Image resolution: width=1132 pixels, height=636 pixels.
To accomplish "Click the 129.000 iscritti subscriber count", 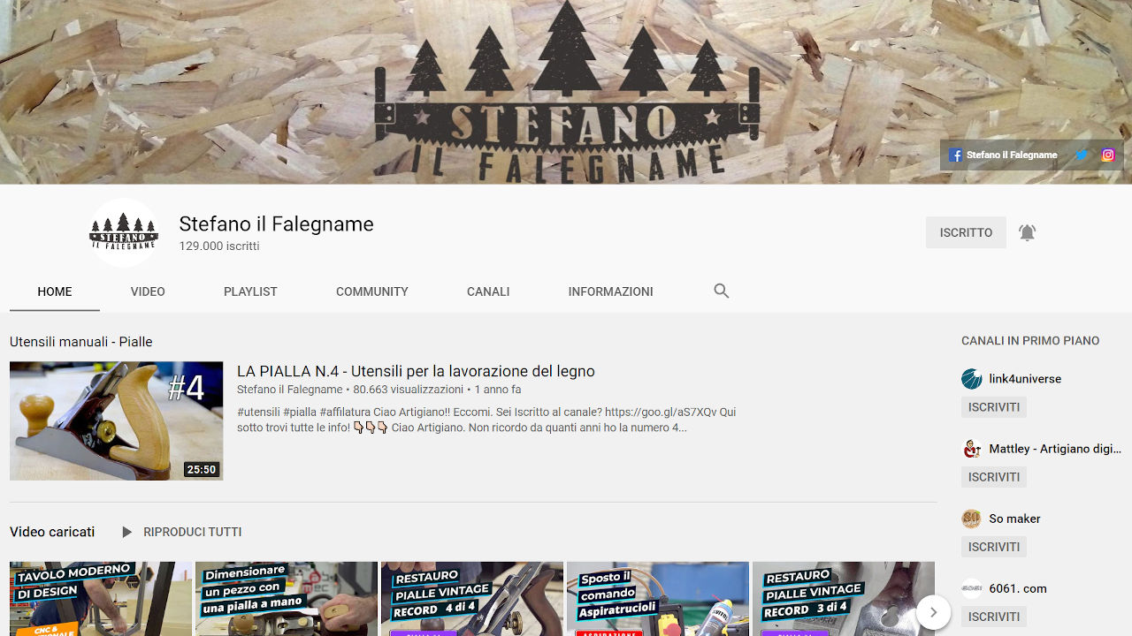I will click(x=219, y=246).
